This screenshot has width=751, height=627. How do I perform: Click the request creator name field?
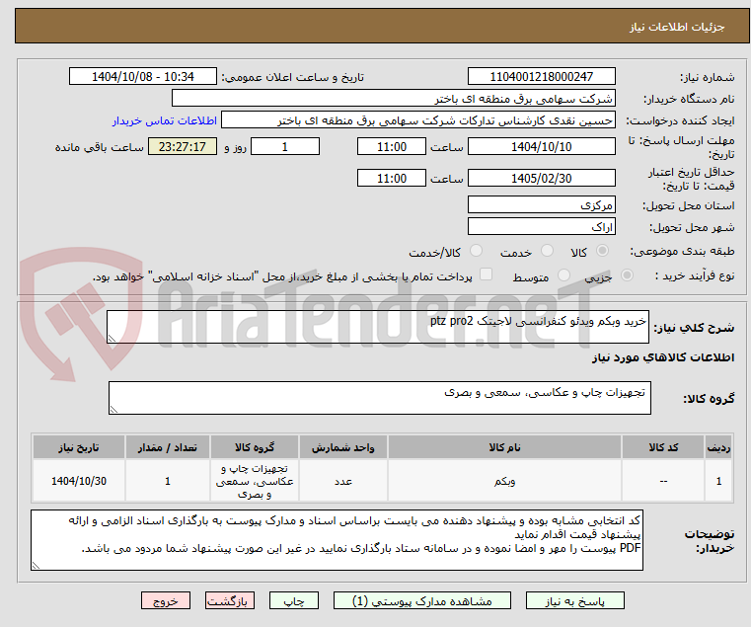point(418,120)
